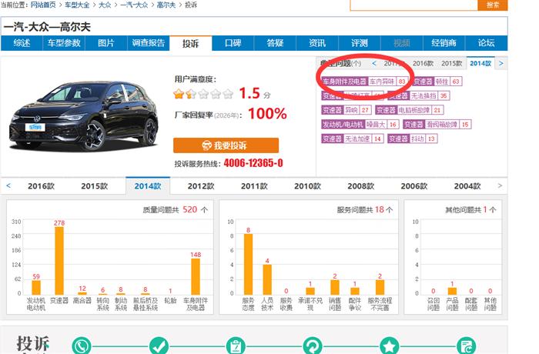Image resolution: width=539 pixels, height=354 pixels.
Task: Click the phone step icon in complaint process
Action: click(x=82, y=346)
